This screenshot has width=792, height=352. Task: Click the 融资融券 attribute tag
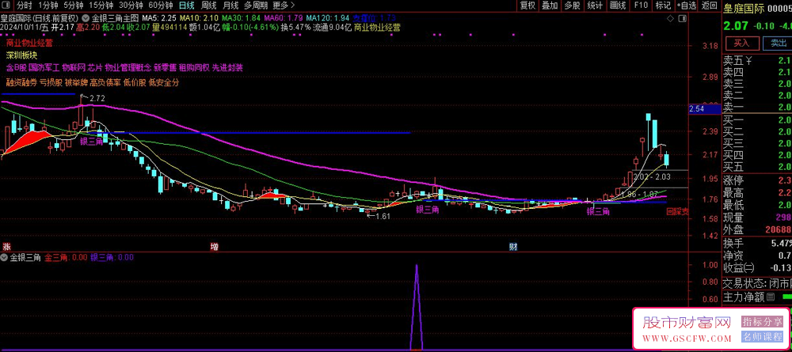tap(21, 82)
